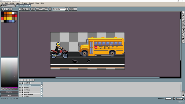This screenshot has height=104, width=185.
Task: Go to previous frame button
Action: (23, 80)
